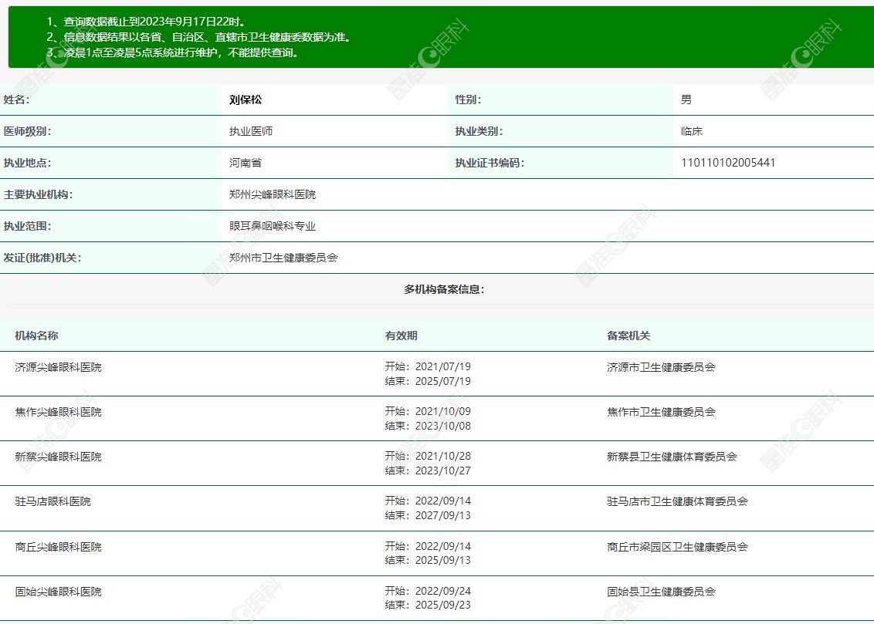Image resolution: width=874 pixels, height=624 pixels.
Task: Click the 有效期 column header
Action: coord(401,336)
